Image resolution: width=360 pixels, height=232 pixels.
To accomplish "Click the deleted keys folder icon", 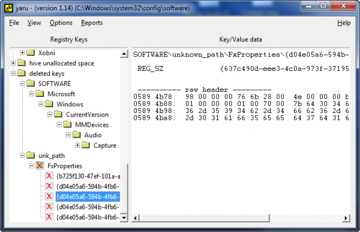I will [22, 73].
